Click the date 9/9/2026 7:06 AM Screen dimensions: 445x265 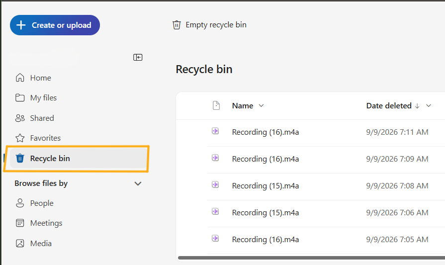tap(397, 213)
